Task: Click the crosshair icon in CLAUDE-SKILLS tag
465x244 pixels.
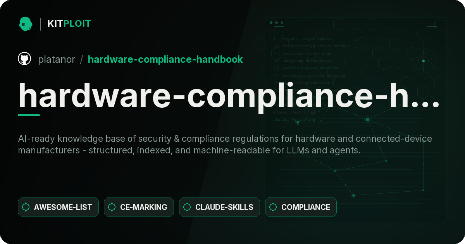Action: (x=187, y=207)
